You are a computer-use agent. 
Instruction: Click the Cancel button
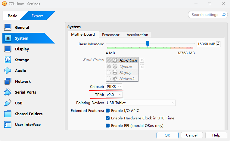pyautogui.click(x=192, y=135)
